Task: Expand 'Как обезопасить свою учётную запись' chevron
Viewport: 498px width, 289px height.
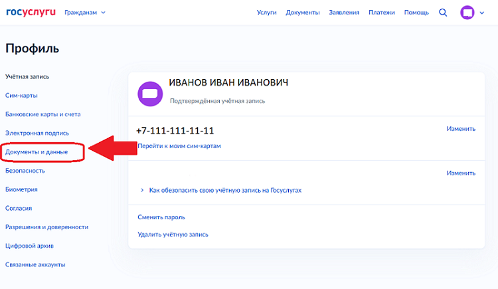Action: coord(142,190)
